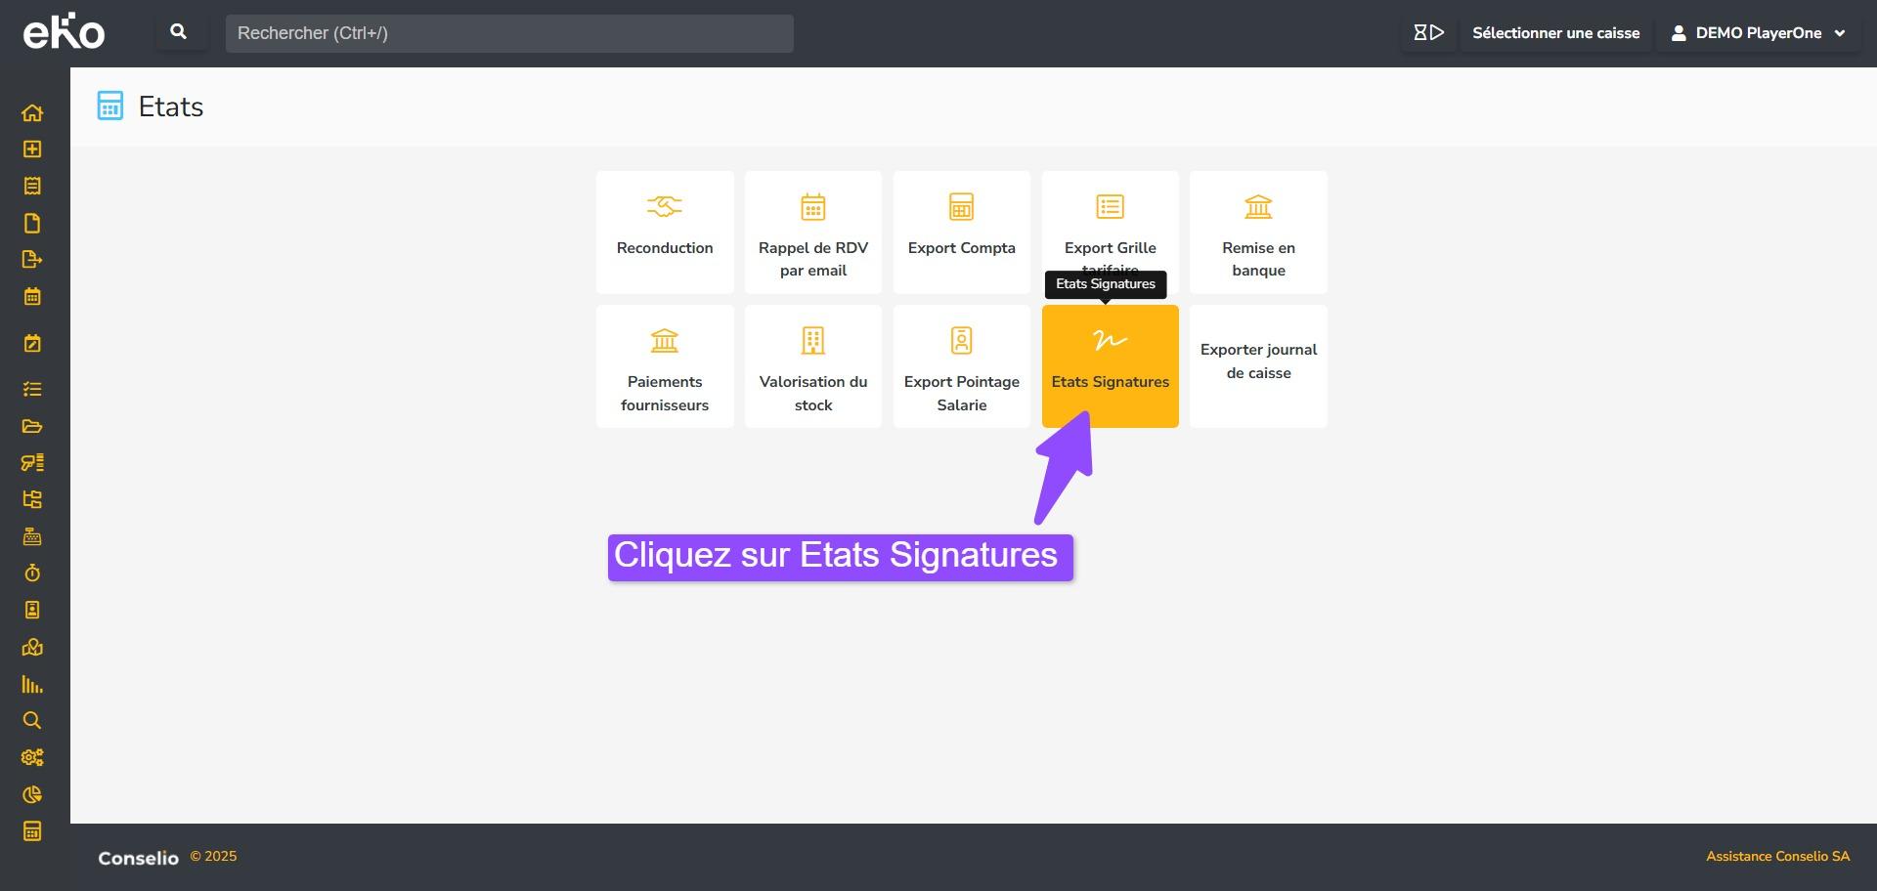Click the receipt icon in sidebar
This screenshot has height=891, width=1877.
click(32, 186)
